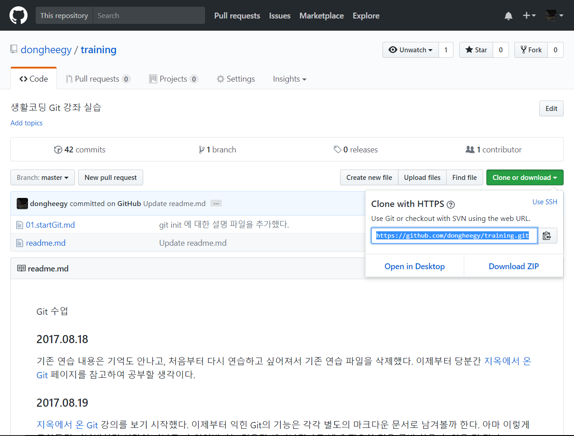This screenshot has width=574, height=436.
Task: Open Clone with HTTPS help icon
Action: pyautogui.click(x=451, y=205)
